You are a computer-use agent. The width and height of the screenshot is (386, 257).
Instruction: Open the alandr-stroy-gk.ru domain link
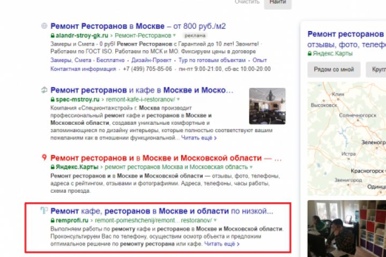81,35
